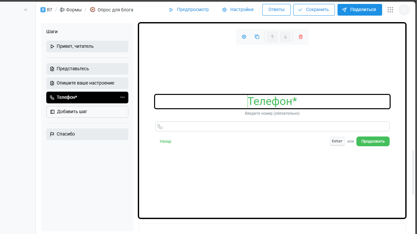This screenshot has width=417, height=234.
Task: Move step down with arrow icon
Action: pyautogui.click(x=285, y=37)
